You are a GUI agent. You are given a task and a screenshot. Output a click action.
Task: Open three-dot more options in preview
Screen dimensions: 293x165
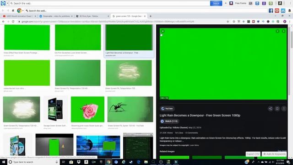click(x=284, y=109)
